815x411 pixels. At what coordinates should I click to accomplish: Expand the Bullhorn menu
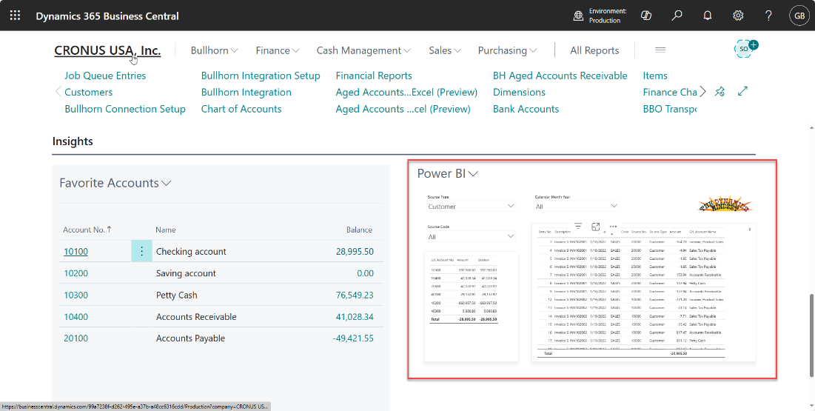[x=214, y=50]
